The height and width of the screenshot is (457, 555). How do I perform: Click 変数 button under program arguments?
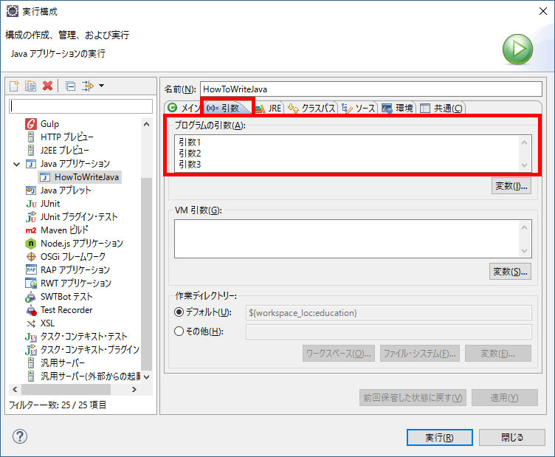pyautogui.click(x=511, y=186)
